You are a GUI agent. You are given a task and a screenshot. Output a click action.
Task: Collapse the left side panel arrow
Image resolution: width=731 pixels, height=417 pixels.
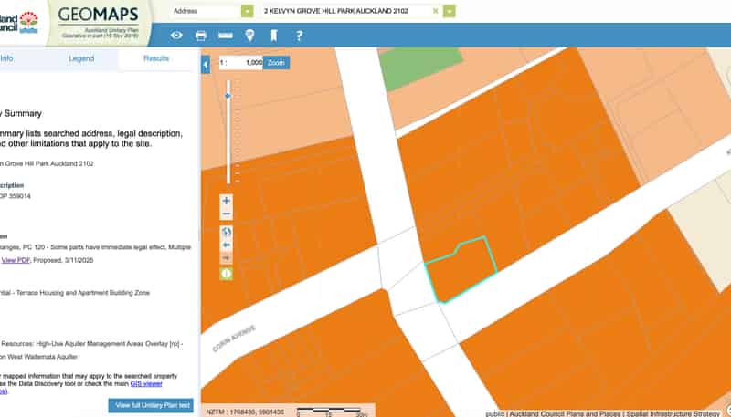[206, 65]
